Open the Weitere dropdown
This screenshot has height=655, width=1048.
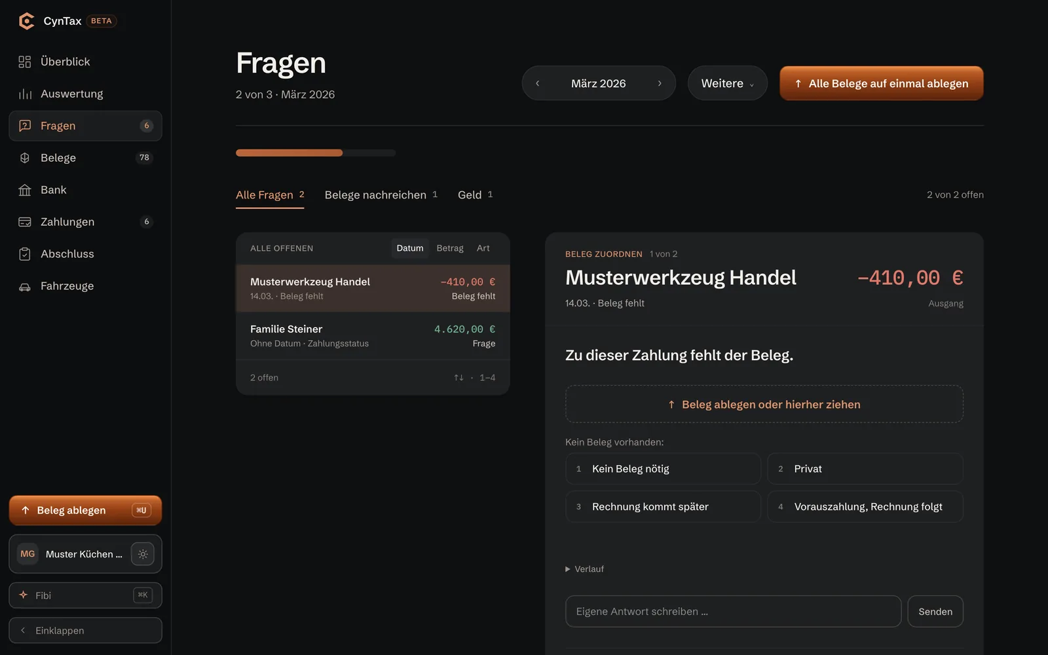point(727,83)
